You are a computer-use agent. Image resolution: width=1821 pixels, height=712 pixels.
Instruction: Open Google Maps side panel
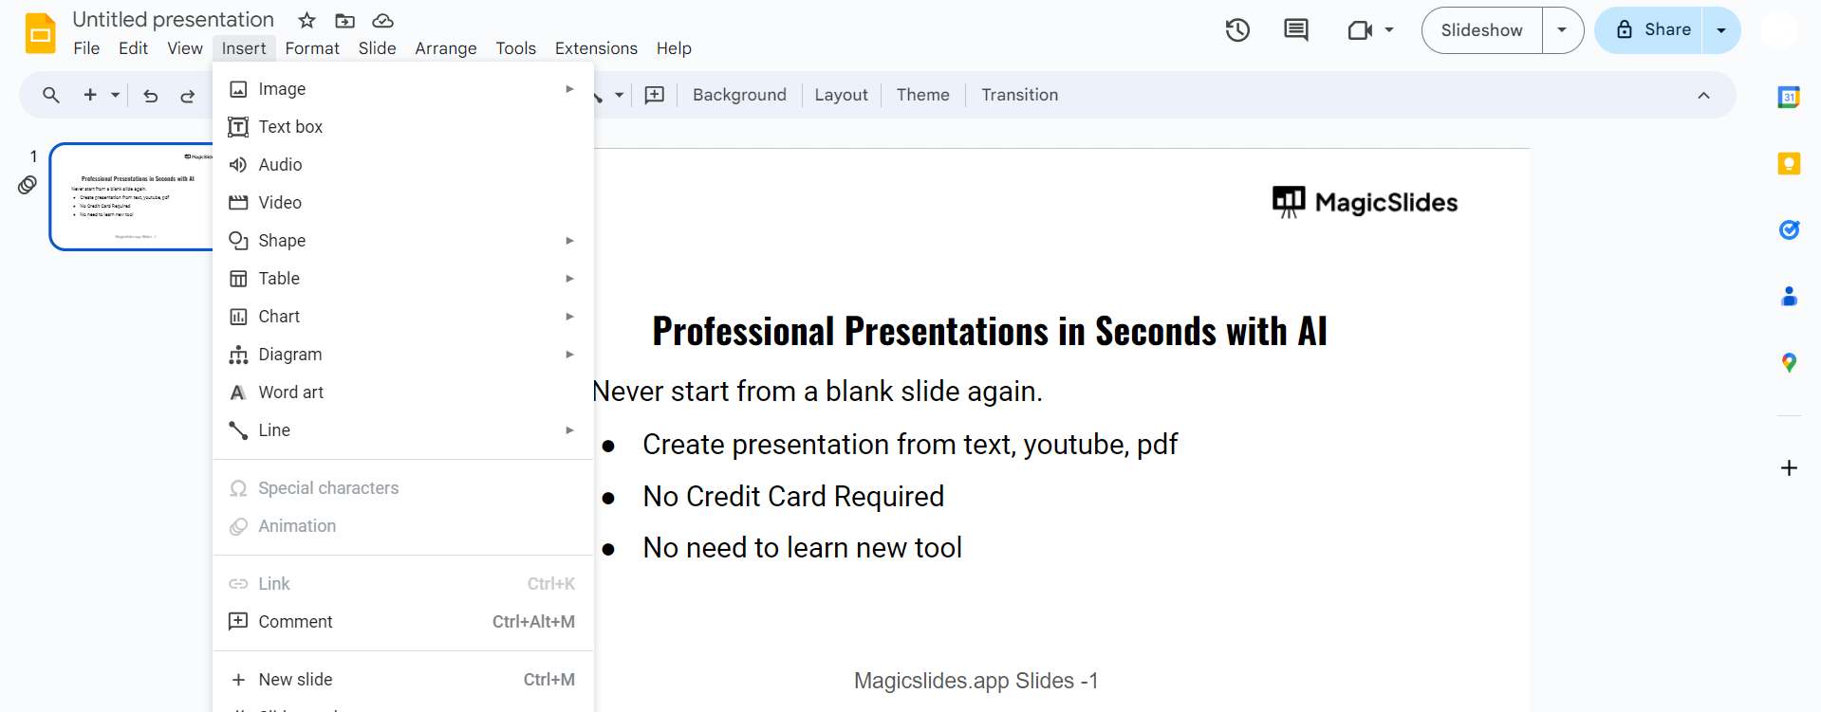pos(1789,362)
